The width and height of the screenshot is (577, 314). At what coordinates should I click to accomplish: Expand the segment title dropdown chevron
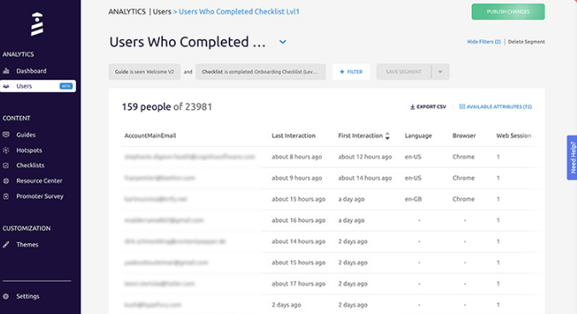click(283, 42)
